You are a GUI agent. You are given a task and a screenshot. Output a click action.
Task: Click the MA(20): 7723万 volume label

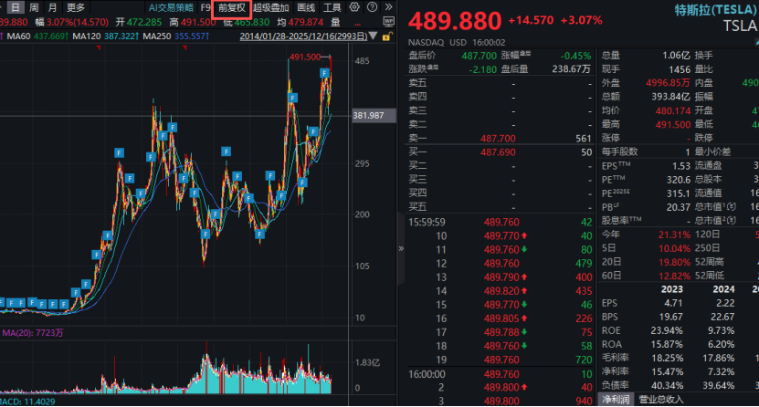(33, 332)
